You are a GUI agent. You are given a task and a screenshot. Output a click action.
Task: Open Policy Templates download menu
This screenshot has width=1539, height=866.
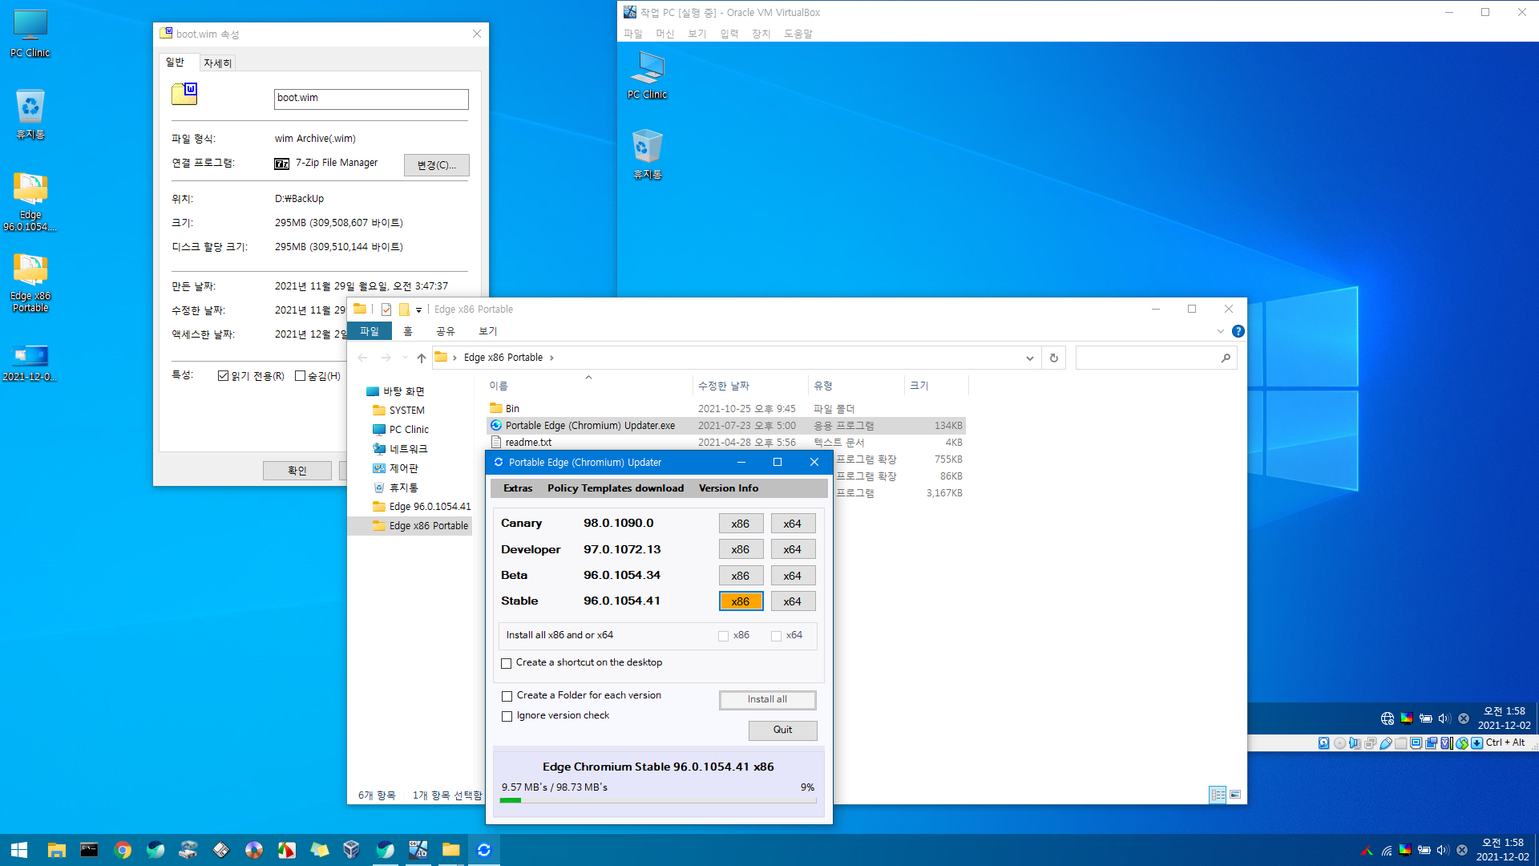[616, 488]
